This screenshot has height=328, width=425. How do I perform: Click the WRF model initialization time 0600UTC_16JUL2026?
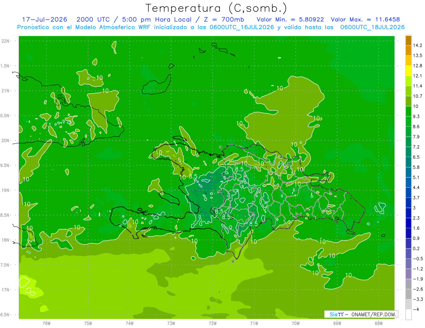pos(242,27)
